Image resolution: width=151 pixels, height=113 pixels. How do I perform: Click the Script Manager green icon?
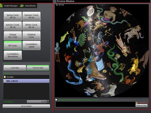tap(1, 6)
